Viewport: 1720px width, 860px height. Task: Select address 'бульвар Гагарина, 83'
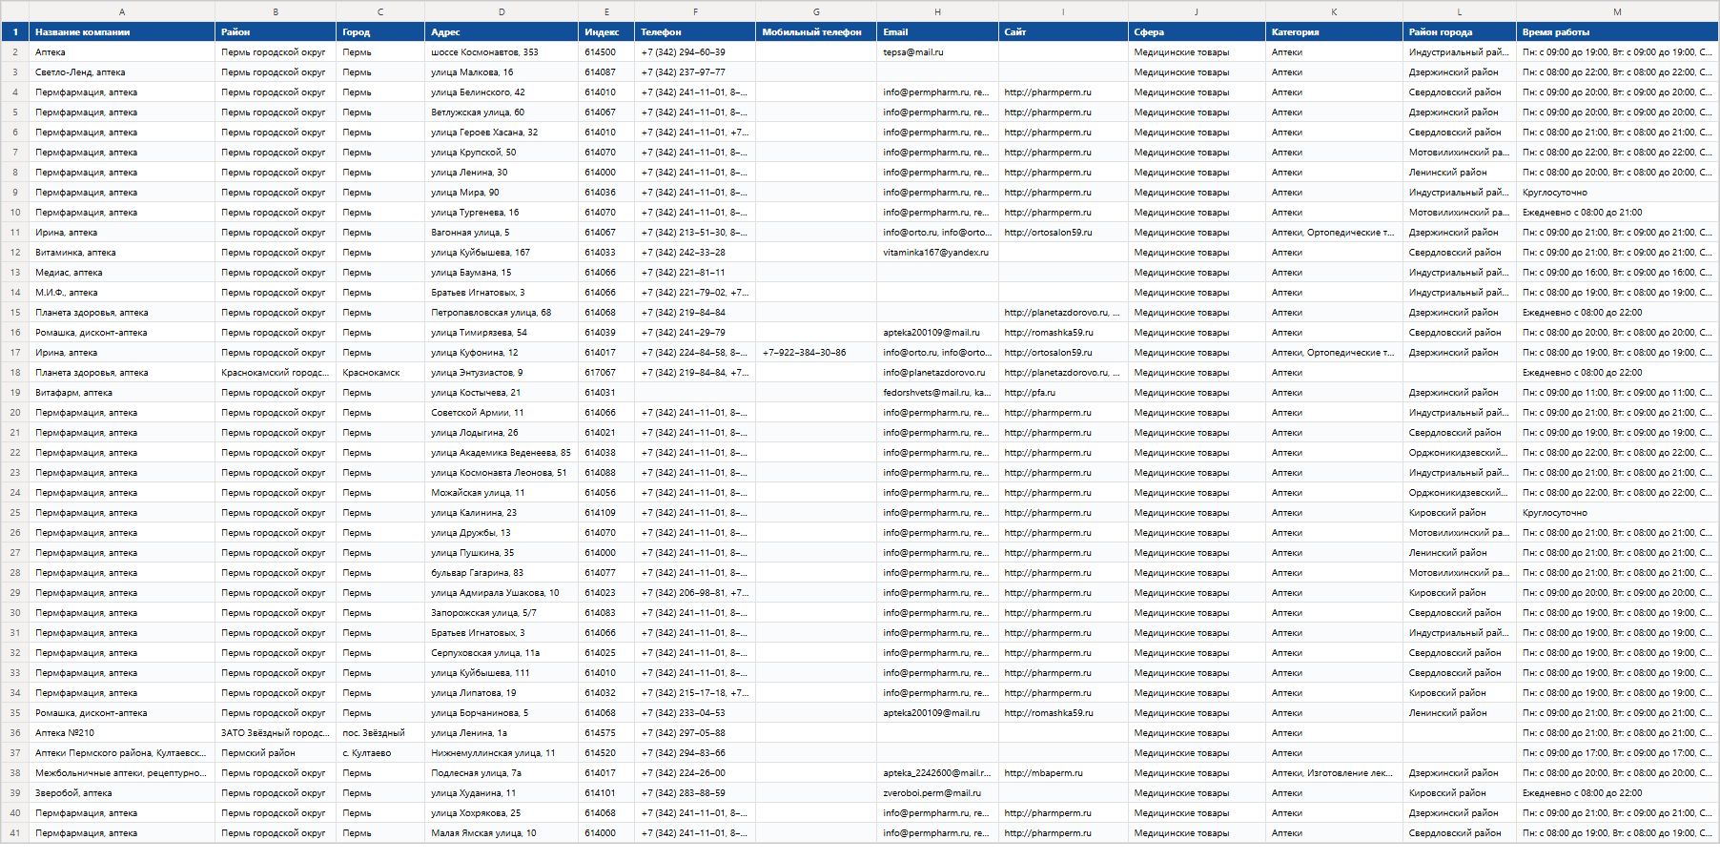coord(502,573)
